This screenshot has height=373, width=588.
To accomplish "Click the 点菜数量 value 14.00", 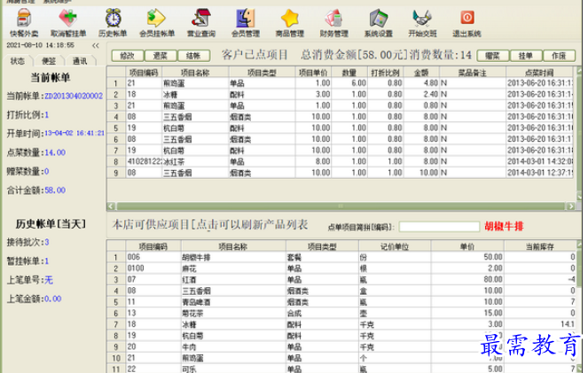I will click(x=55, y=152).
